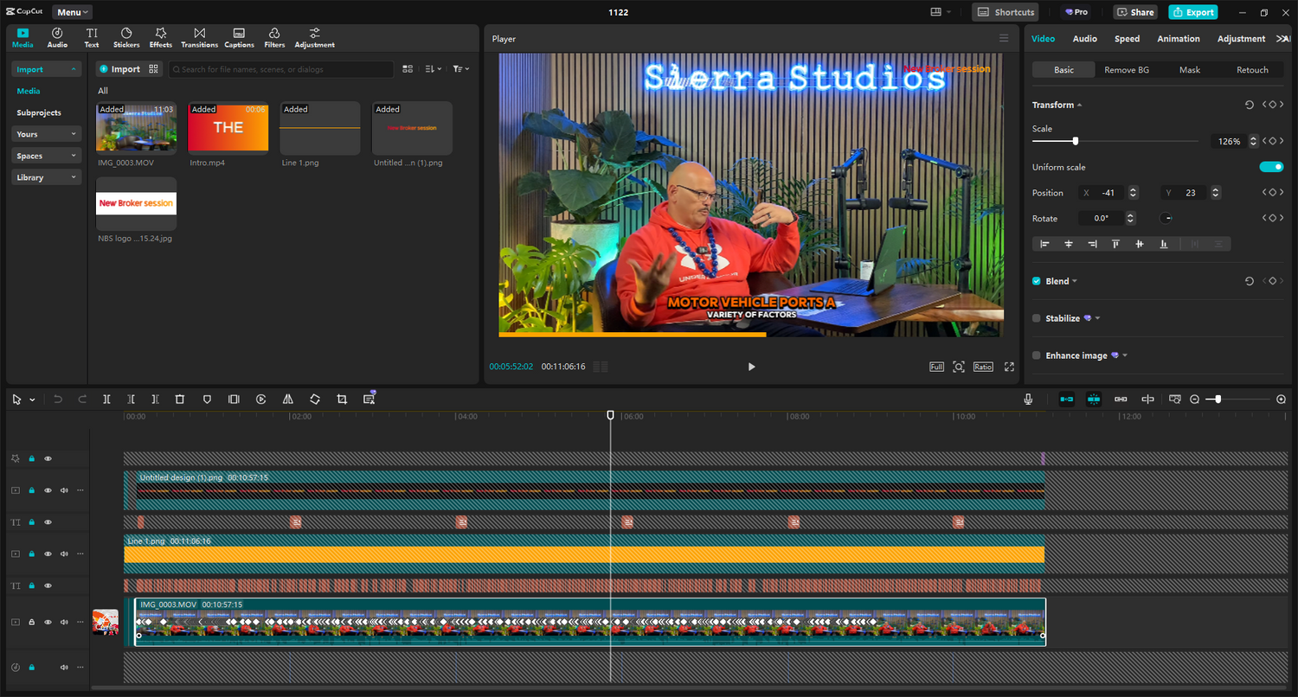Open the Shortcuts button
Viewport: 1298px width, 697px height.
pos(1006,12)
